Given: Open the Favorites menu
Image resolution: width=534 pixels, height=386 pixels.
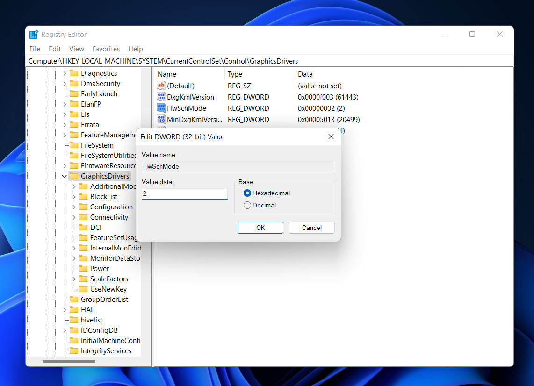Looking at the screenshot, I should click(106, 49).
